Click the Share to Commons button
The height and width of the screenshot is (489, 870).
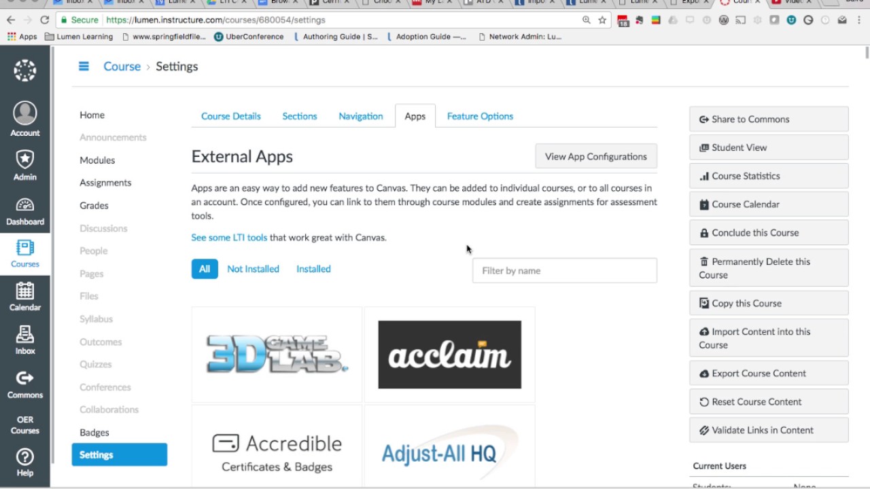tap(769, 119)
